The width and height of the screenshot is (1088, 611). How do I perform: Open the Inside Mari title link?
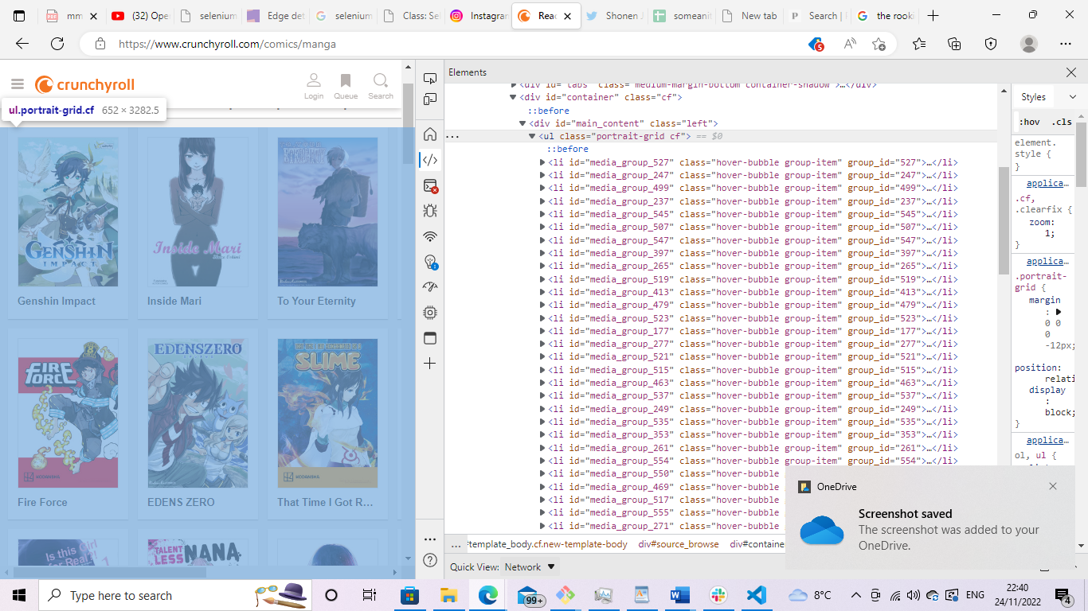click(x=174, y=301)
